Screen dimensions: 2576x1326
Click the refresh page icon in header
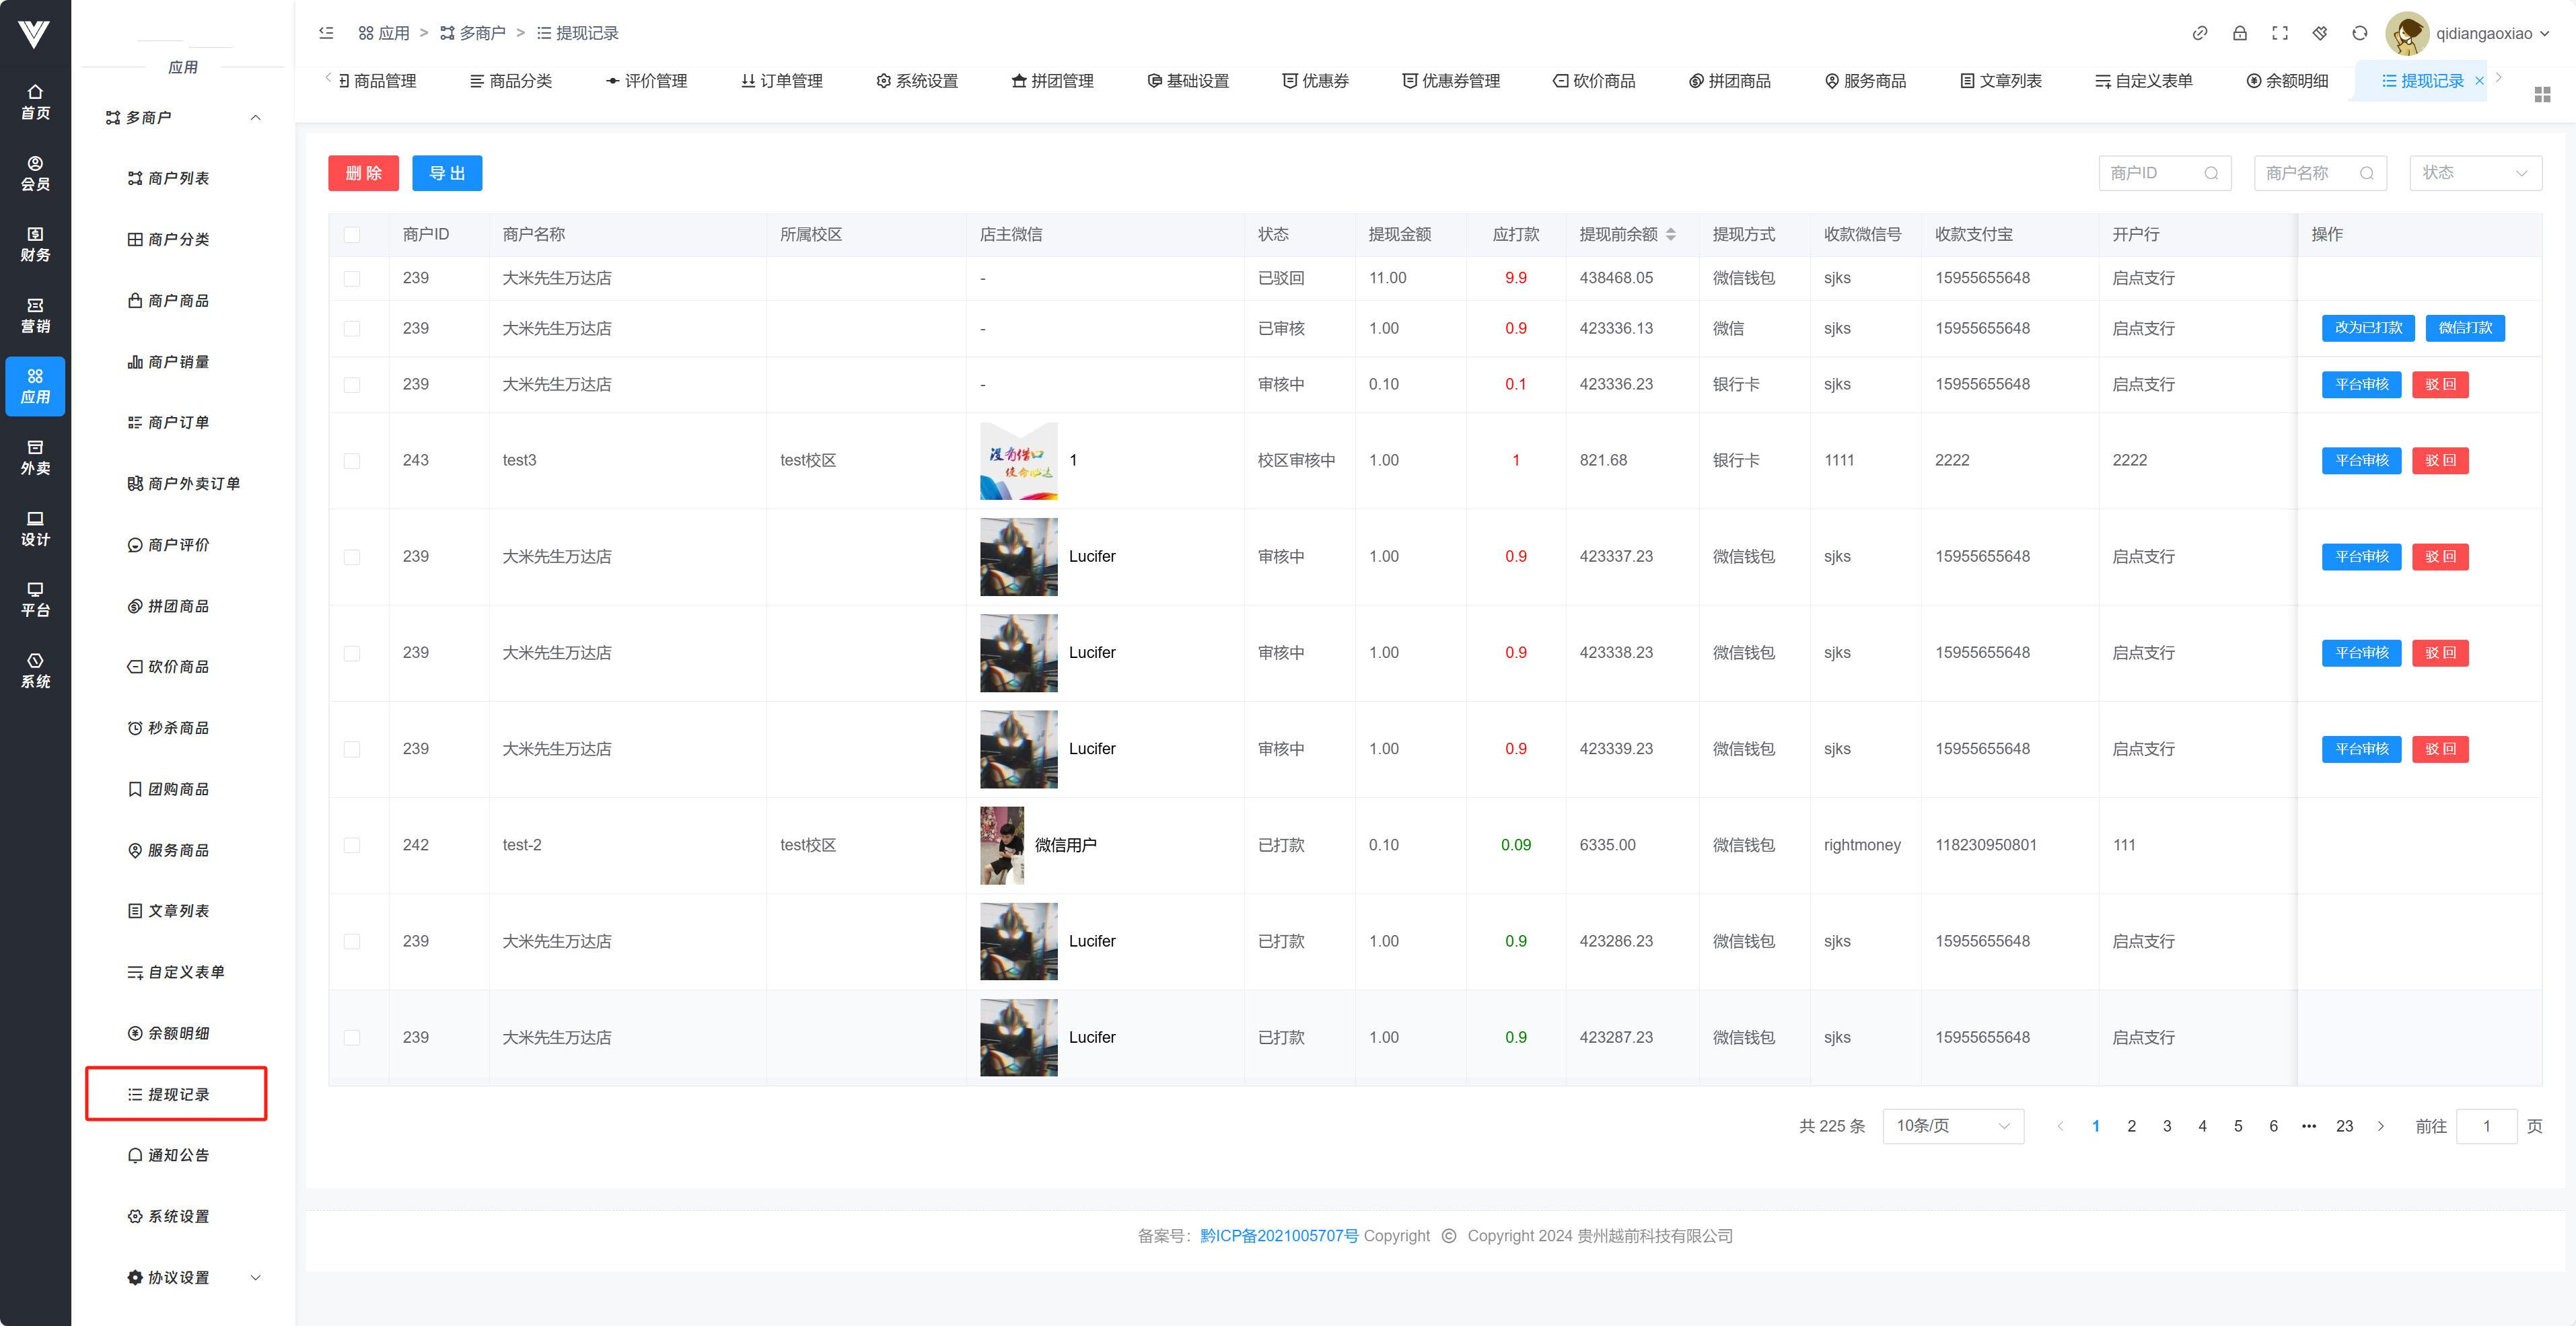tap(2360, 33)
